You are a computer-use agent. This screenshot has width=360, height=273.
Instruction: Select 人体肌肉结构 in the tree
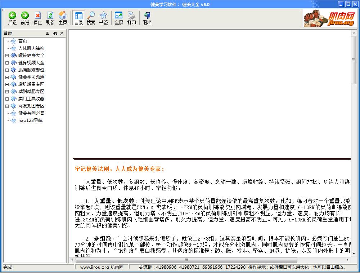coord(31,48)
